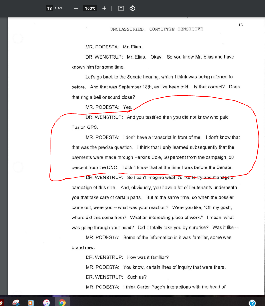Viewport: 265px width, 306px height.
Task: Click the line 'MR. PODESTA: Mr. Elias.'
Action: pyautogui.click(x=114, y=47)
